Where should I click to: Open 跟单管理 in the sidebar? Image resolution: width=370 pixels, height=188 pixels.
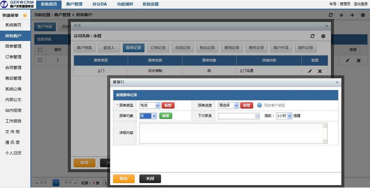tap(13, 46)
